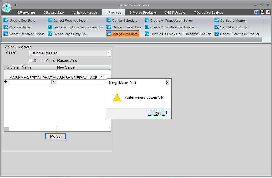Click the Merge 2 Masters icon

click(109, 34)
